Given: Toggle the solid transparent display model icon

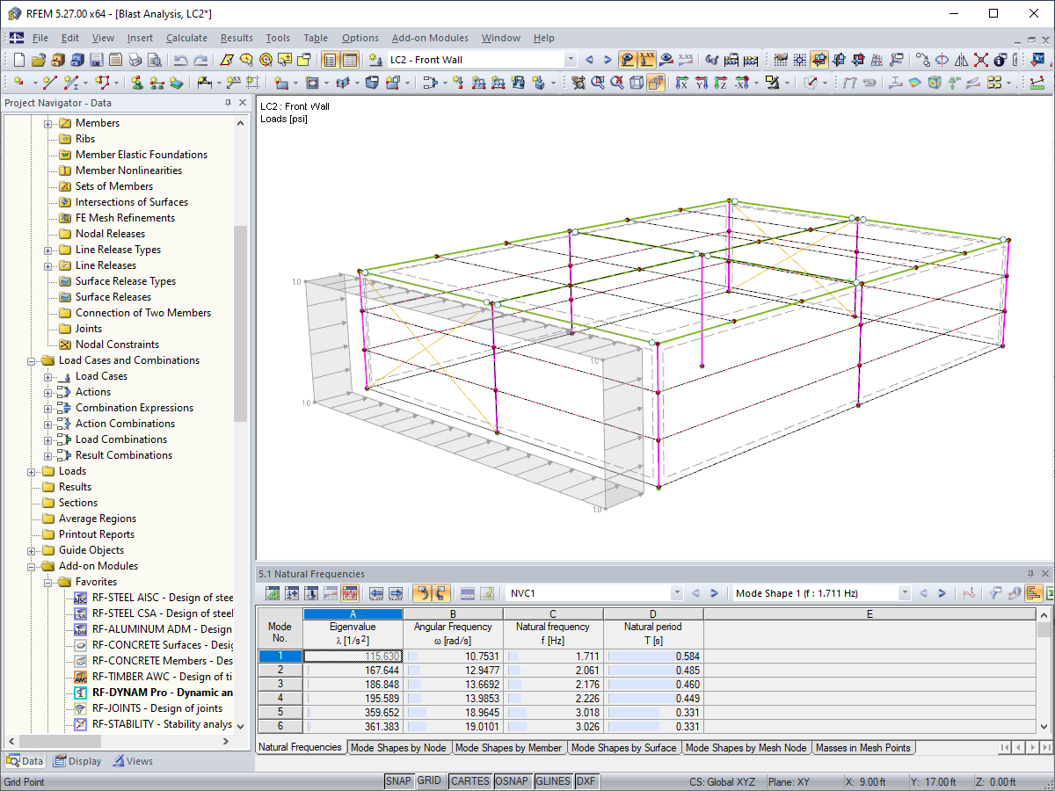Looking at the screenshot, I should (x=656, y=83).
